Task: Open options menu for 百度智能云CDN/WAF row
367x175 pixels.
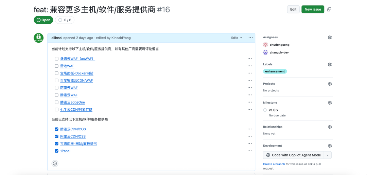Action: coord(250,81)
